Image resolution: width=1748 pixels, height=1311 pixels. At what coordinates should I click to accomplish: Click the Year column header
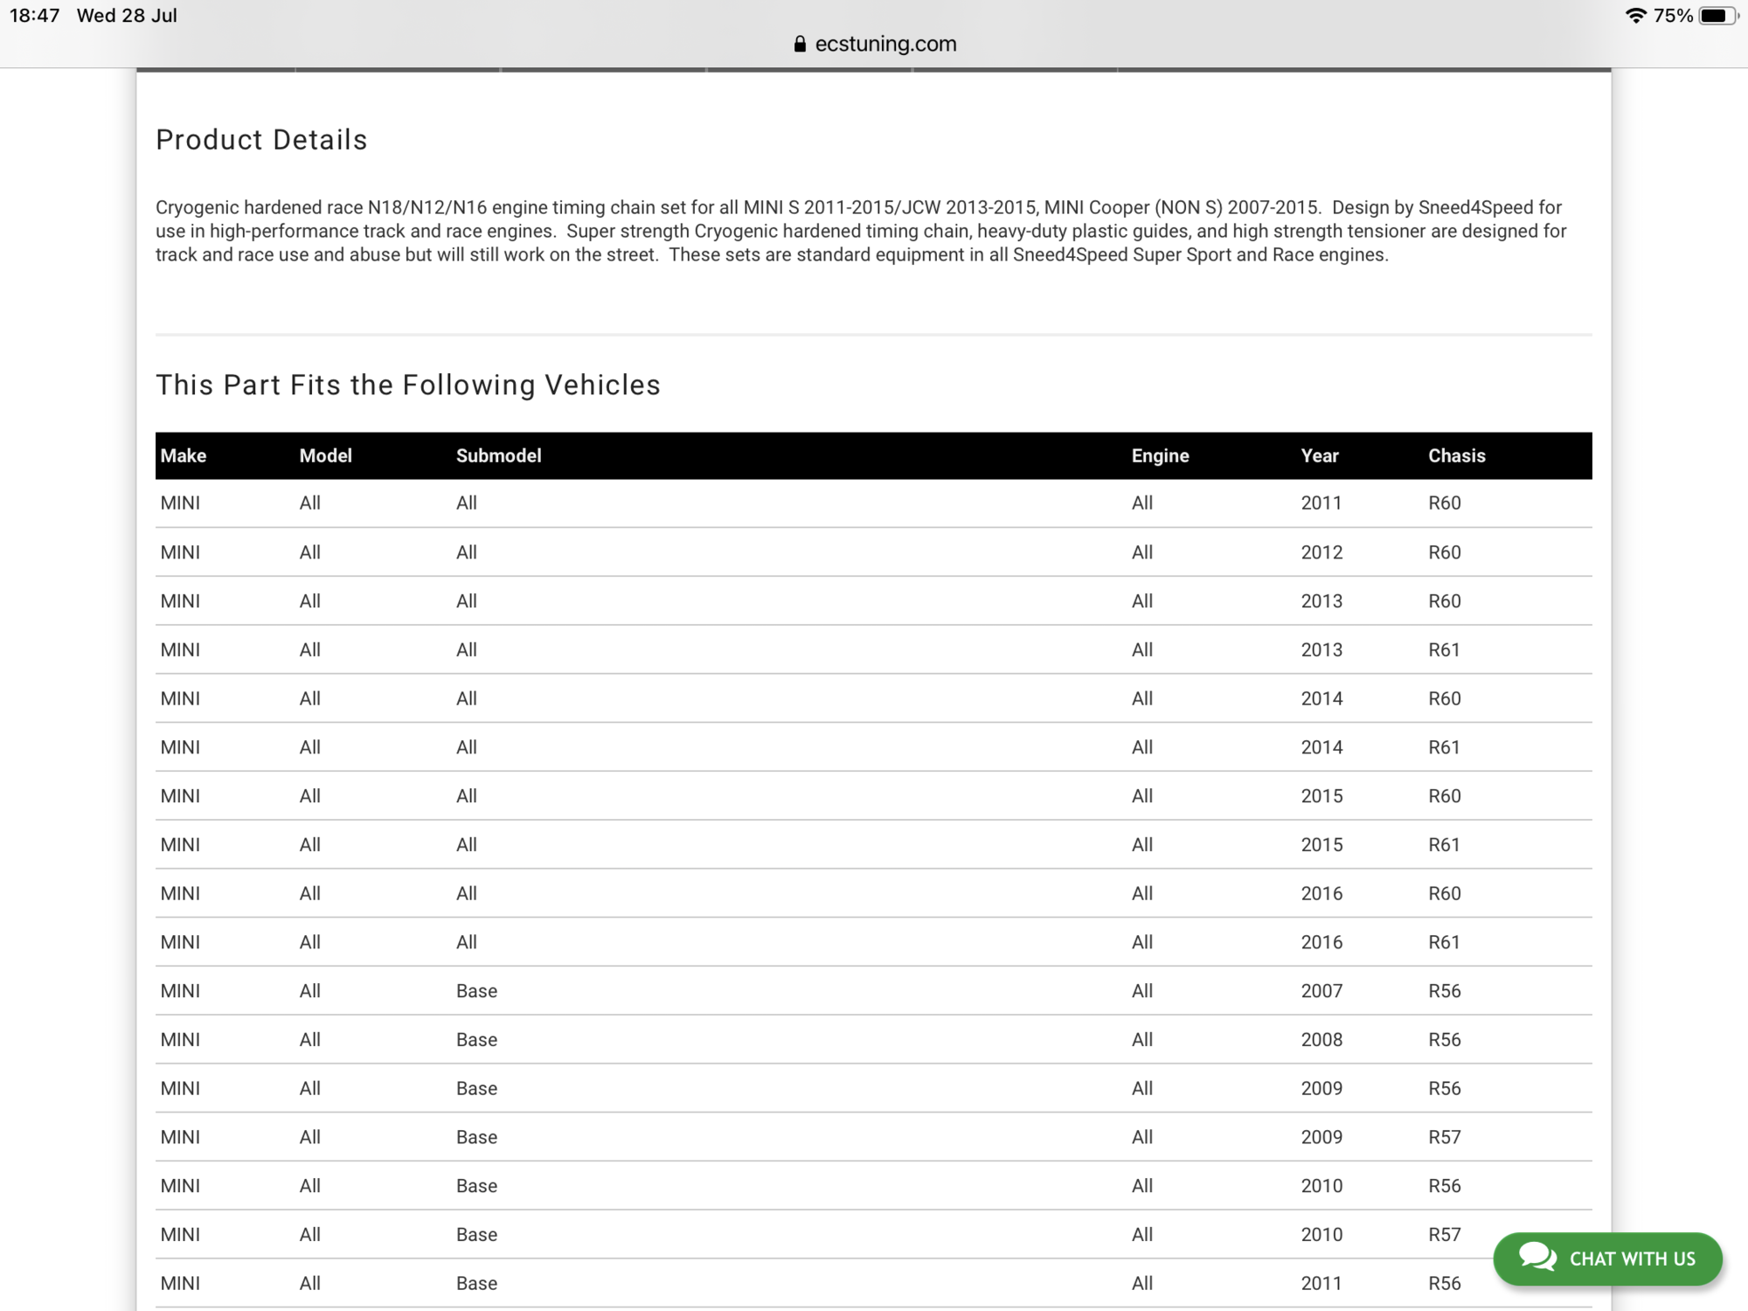pyautogui.click(x=1319, y=455)
